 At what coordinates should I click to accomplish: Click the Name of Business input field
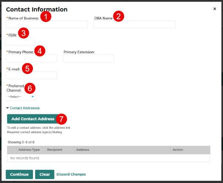point(47,24)
